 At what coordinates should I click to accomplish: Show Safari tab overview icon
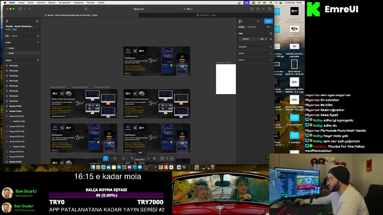point(270,9)
